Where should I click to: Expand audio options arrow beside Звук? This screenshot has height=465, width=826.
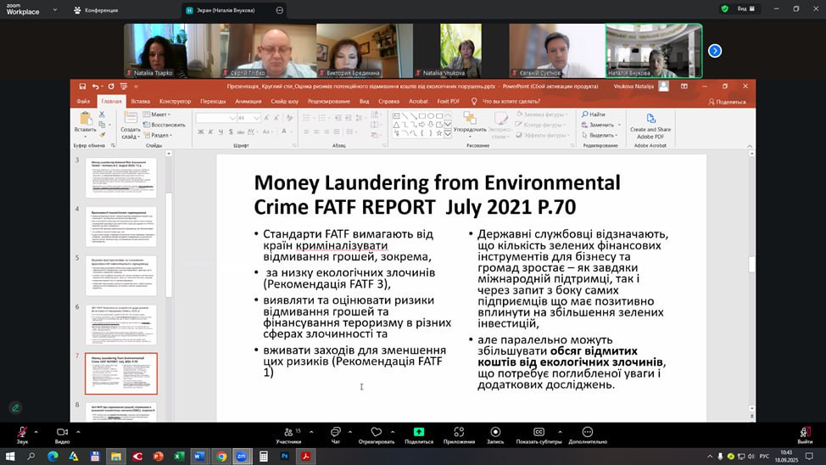point(38,430)
